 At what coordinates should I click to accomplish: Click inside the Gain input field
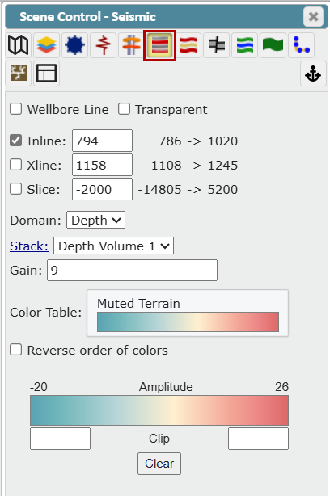132,270
